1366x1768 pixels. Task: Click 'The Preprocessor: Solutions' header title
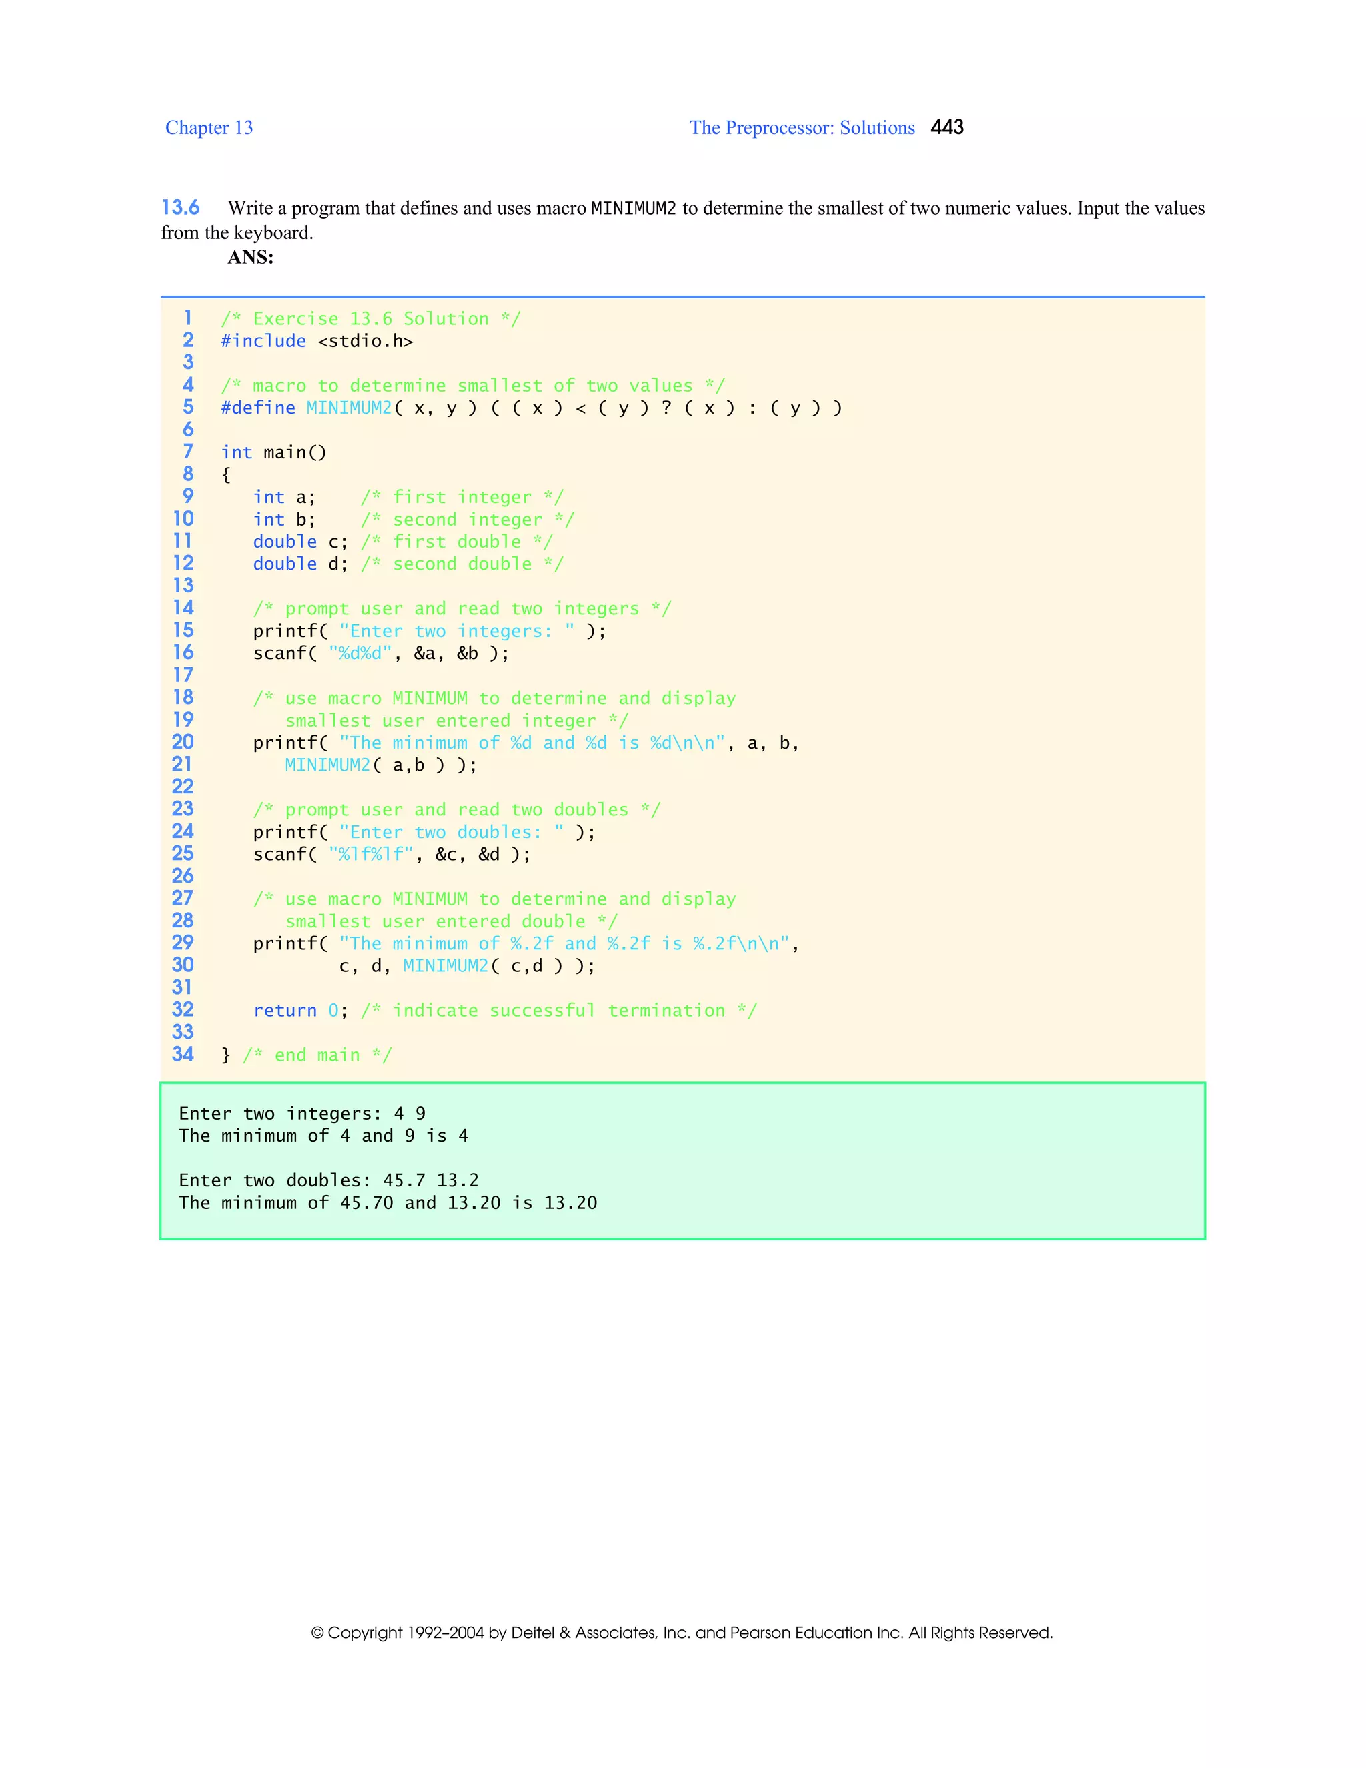[x=802, y=128]
